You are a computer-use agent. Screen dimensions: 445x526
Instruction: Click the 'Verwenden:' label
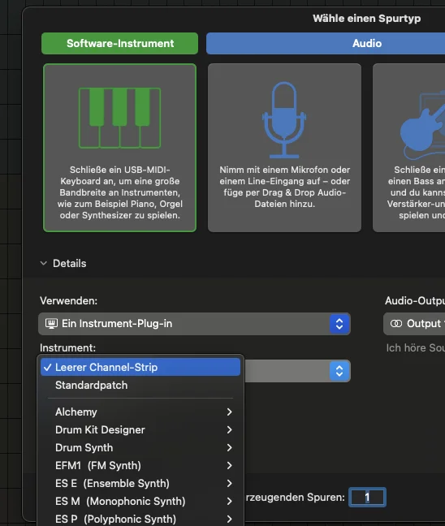pyautogui.click(x=68, y=300)
